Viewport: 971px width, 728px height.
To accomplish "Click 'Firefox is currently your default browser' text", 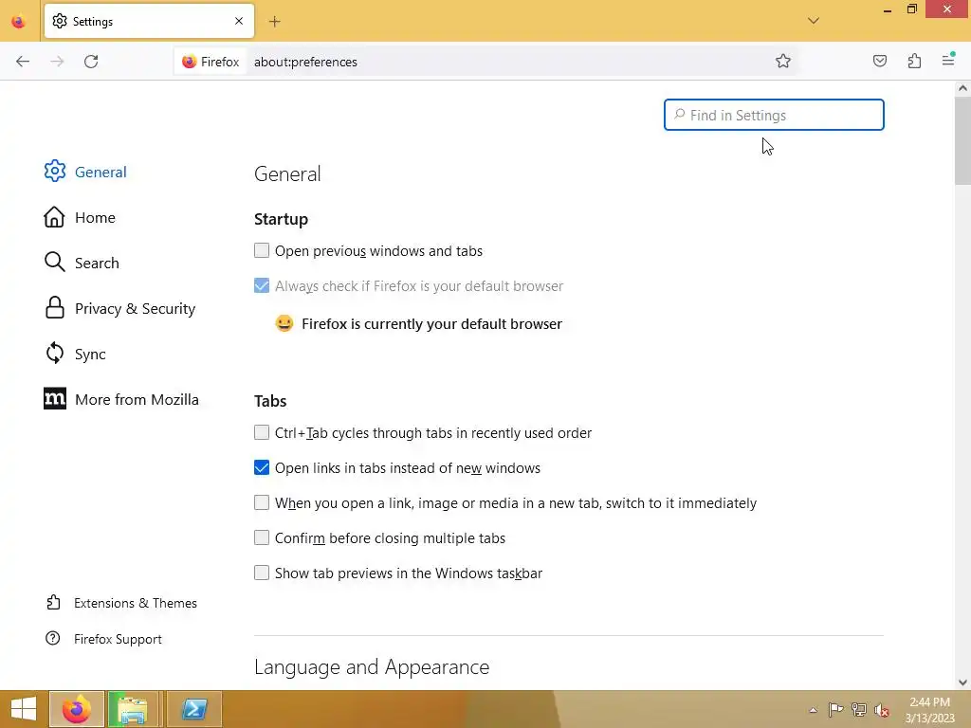I will click(x=431, y=324).
